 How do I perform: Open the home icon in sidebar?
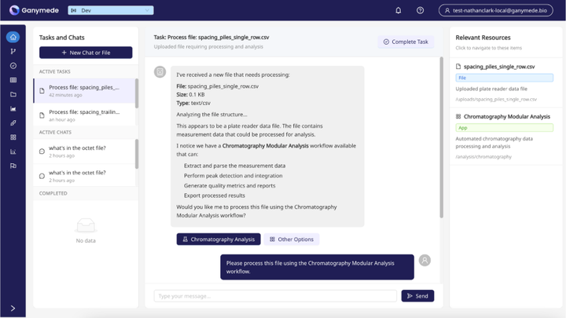tap(13, 37)
